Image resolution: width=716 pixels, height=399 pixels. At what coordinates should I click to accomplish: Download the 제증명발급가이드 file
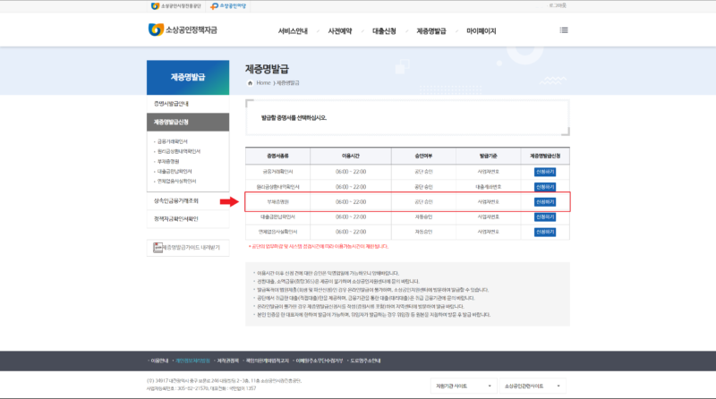[x=188, y=248]
